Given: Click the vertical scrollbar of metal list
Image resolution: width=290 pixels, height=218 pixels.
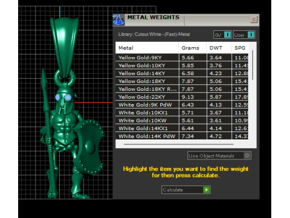Looking at the screenshot, I should tap(253, 65).
